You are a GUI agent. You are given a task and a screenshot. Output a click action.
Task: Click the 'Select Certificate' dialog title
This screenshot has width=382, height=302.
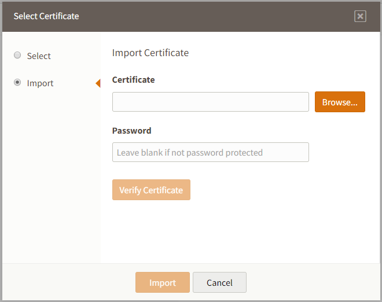point(46,16)
